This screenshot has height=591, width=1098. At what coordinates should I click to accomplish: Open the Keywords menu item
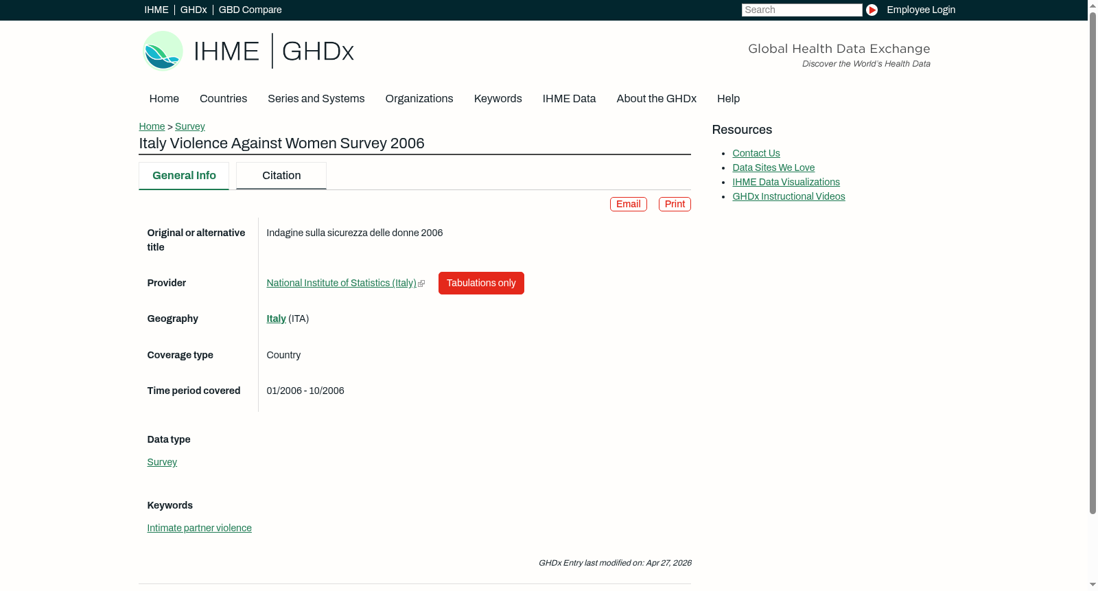(498, 99)
